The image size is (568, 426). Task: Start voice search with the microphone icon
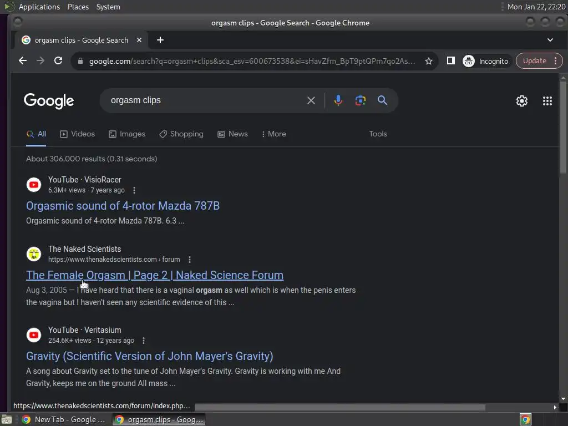[x=338, y=100]
